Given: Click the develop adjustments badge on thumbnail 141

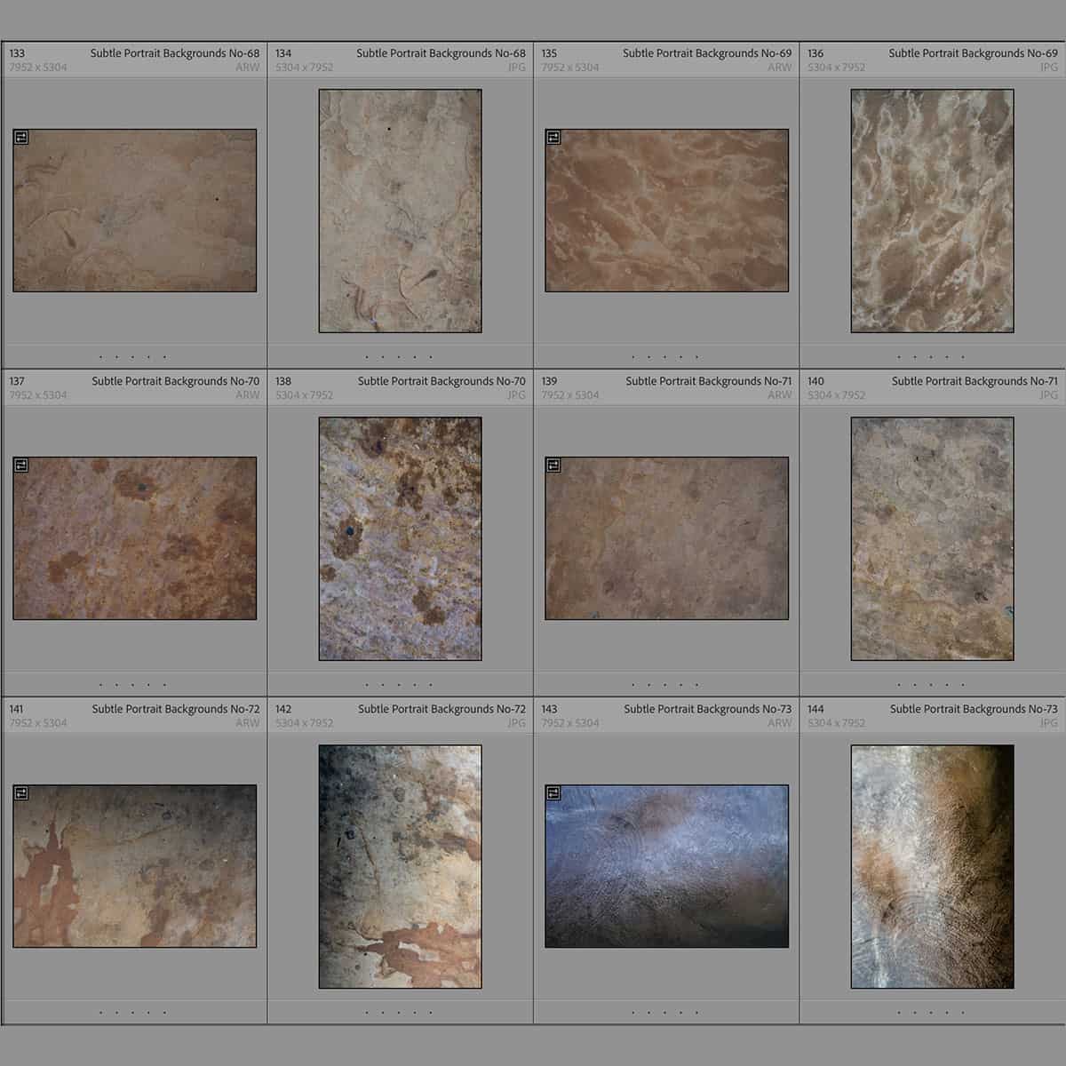Looking at the screenshot, I should tap(21, 792).
